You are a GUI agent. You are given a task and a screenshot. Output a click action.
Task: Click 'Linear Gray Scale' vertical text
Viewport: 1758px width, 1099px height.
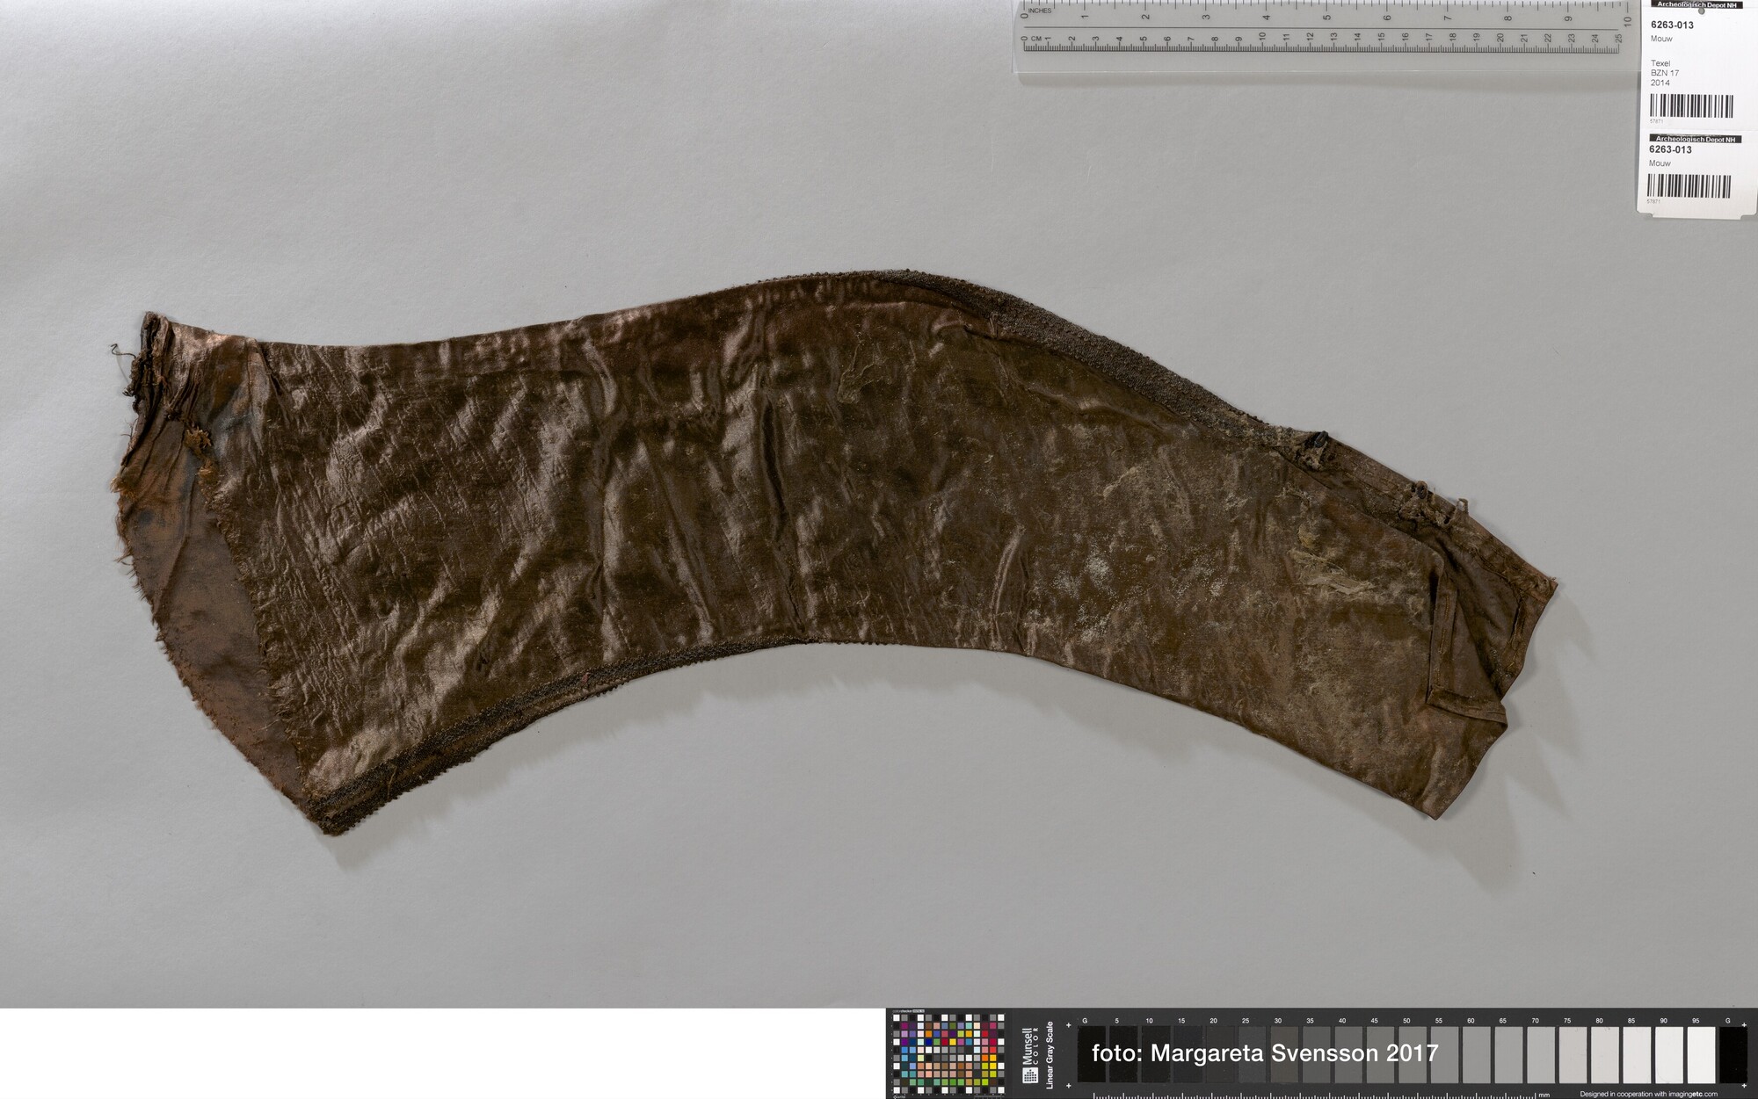tap(1050, 1054)
